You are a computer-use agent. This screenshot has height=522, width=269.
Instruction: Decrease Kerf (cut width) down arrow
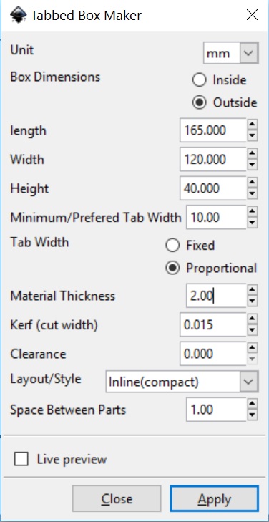[x=253, y=330]
